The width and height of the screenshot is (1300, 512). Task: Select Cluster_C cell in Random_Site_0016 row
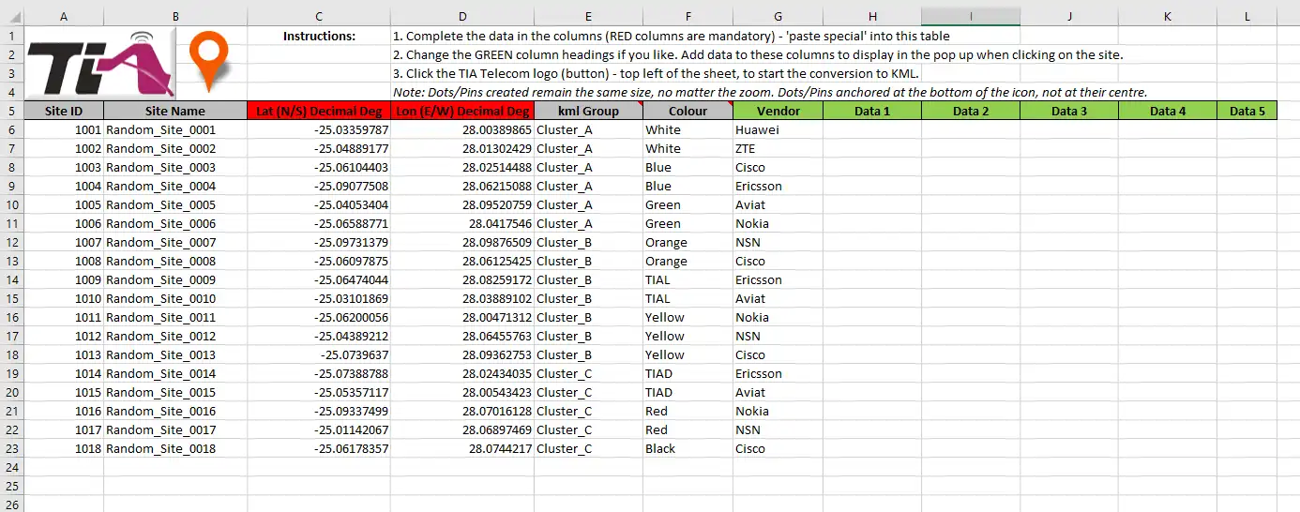coord(588,411)
